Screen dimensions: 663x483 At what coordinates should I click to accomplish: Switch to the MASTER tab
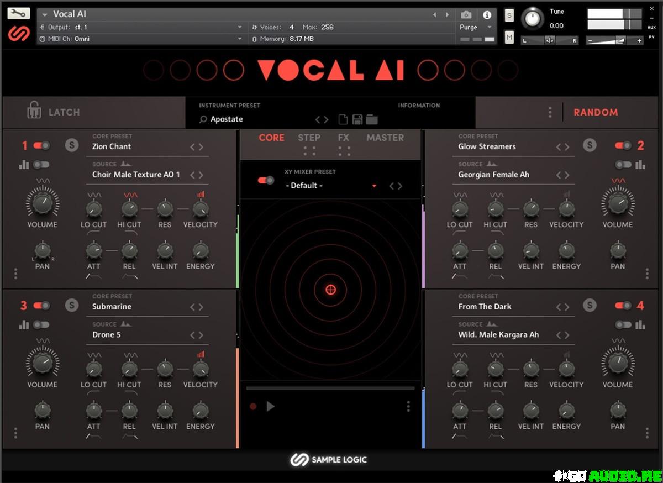pyautogui.click(x=385, y=138)
